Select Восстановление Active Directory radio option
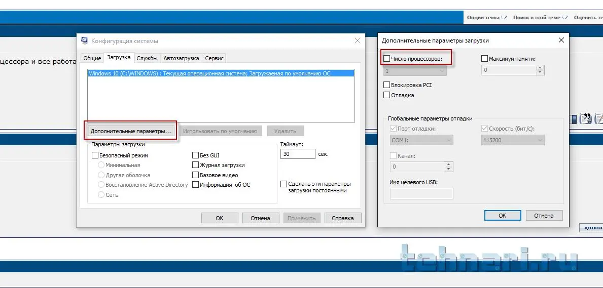Viewport: 603px width, 288px height. click(x=101, y=185)
